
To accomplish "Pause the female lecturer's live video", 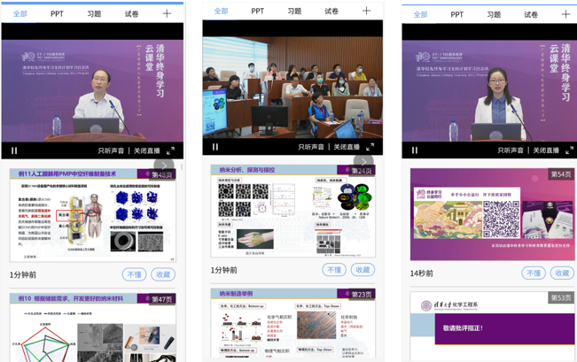I will (414, 150).
